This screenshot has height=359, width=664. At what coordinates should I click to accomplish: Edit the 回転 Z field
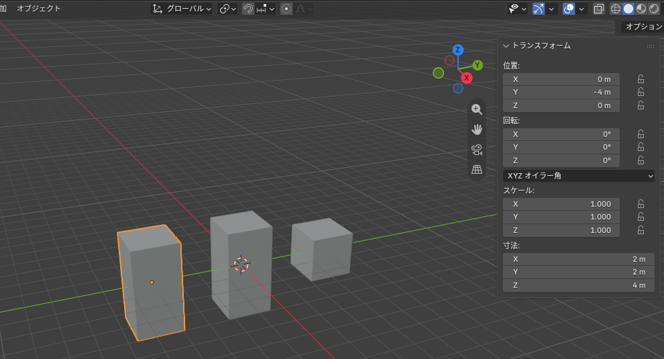click(561, 160)
